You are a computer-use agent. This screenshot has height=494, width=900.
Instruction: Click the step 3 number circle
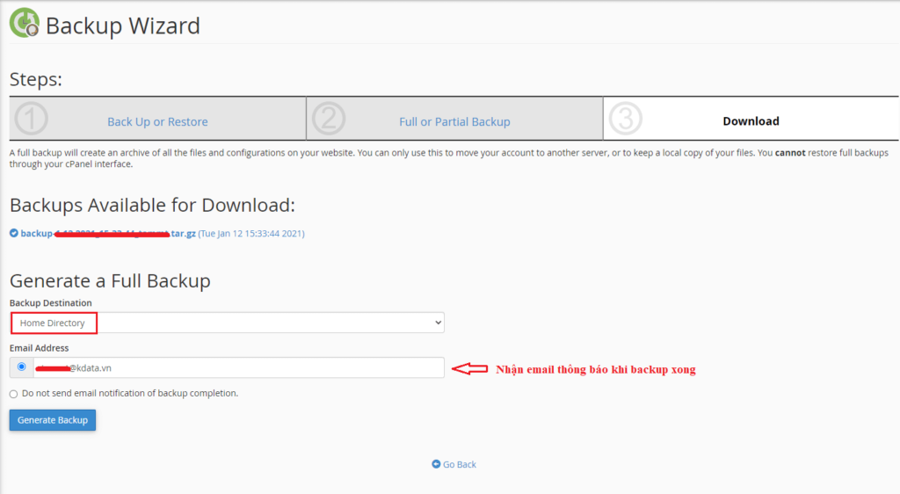[x=625, y=119]
